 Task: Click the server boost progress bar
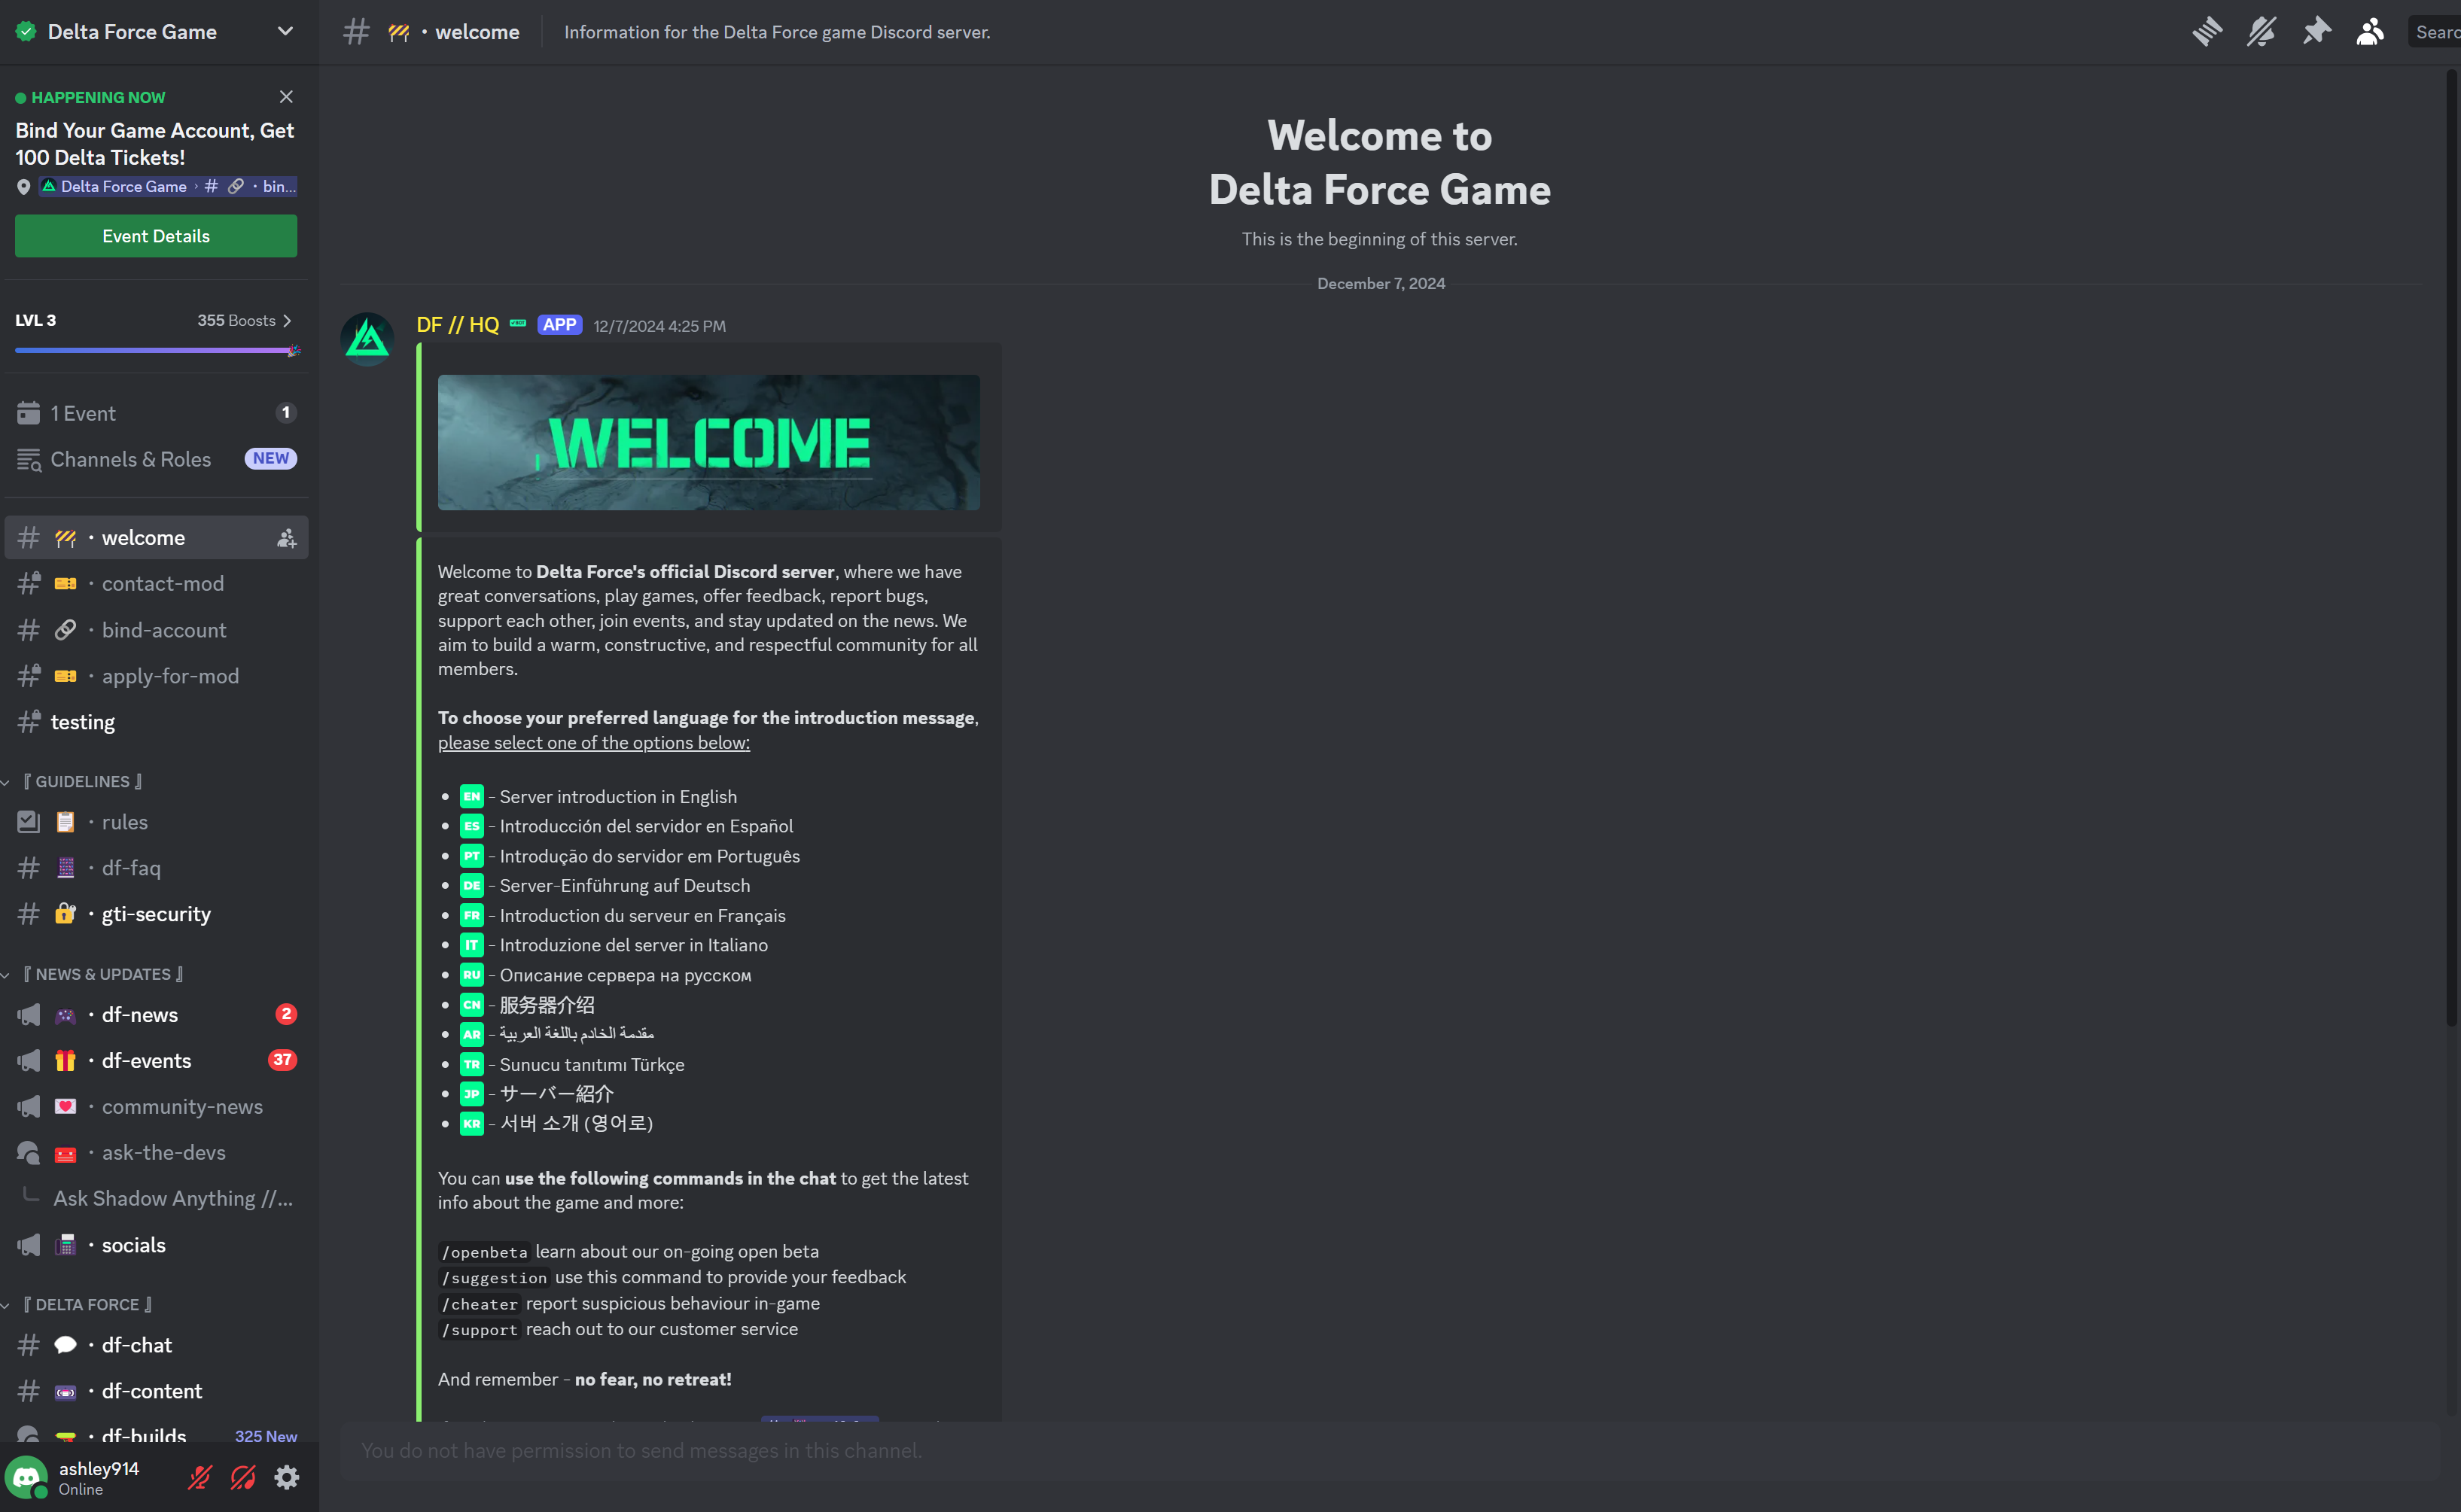tap(156, 351)
